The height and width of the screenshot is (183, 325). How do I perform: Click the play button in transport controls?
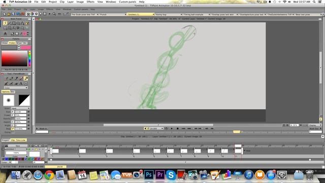point(172,129)
